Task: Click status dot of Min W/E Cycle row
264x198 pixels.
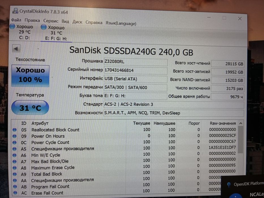Action: coord(15,155)
